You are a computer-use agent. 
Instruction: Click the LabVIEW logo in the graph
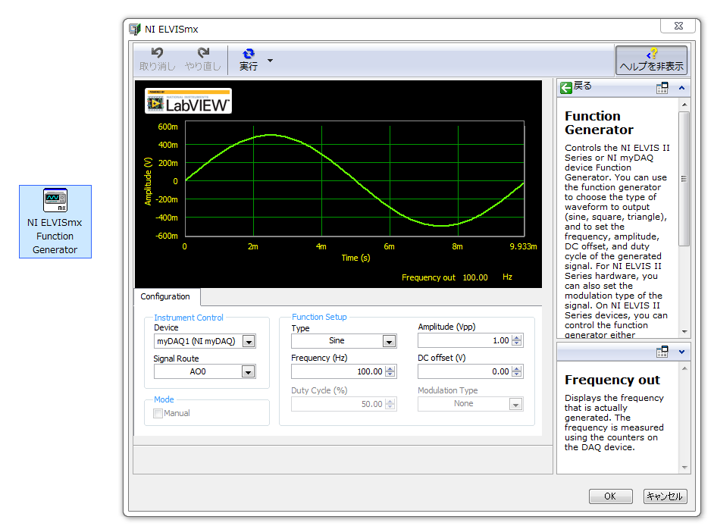click(x=188, y=101)
